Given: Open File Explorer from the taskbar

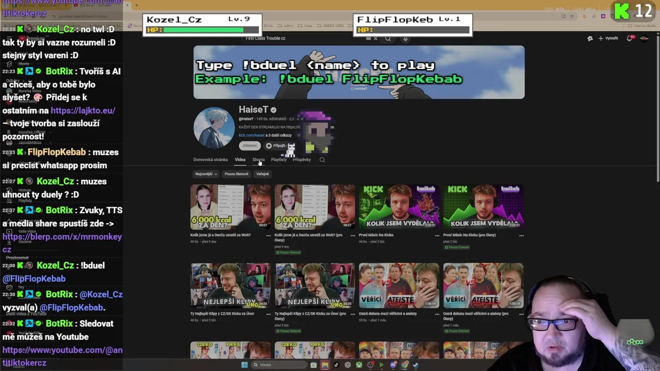Looking at the screenshot, I should point(325,365).
